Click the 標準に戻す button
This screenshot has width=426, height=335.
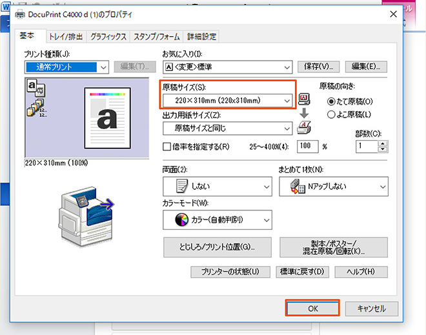coord(301,272)
